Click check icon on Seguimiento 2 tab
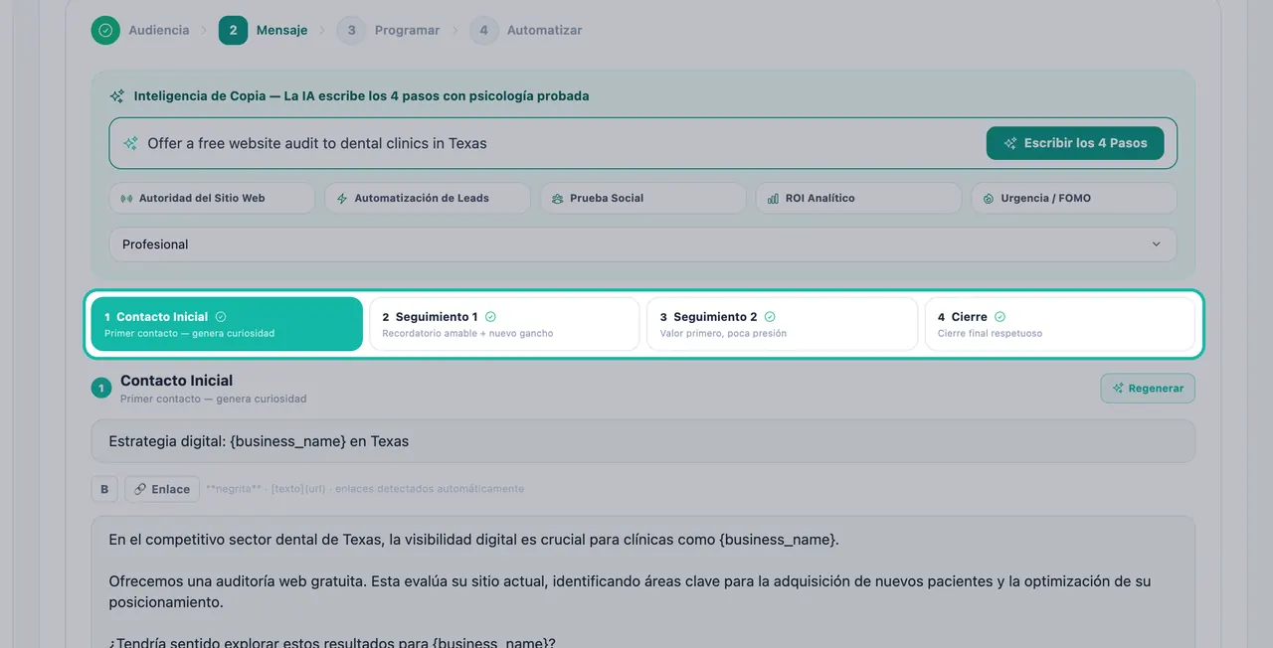Viewport: 1273px width, 648px height. [x=770, y=317]
